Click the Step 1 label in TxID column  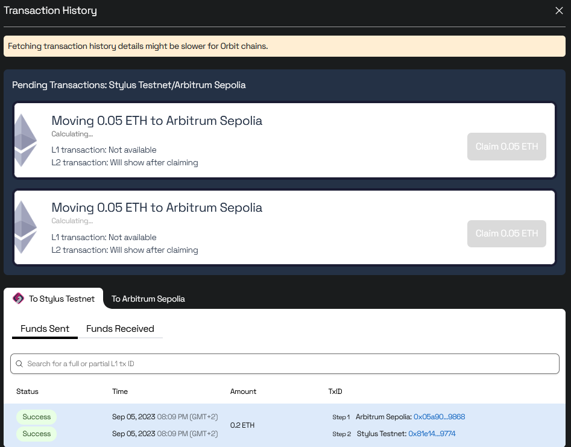341,417
